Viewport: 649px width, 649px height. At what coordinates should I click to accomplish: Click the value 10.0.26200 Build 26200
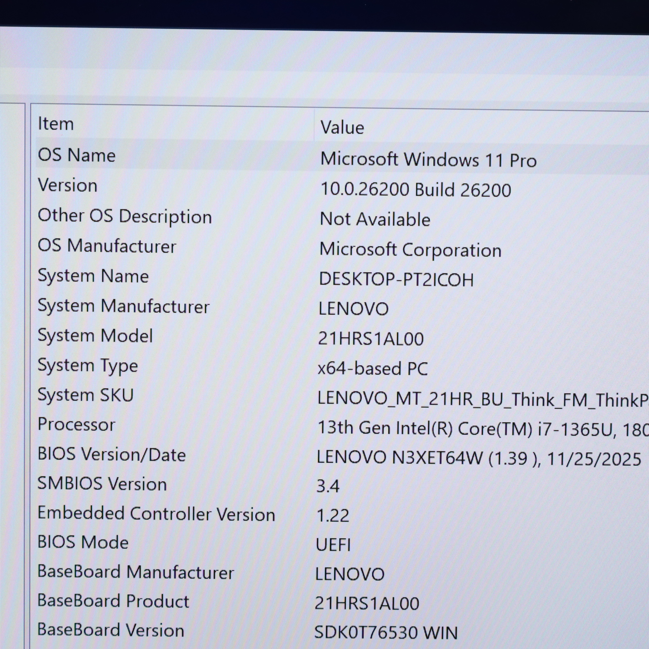coord(415,189)
